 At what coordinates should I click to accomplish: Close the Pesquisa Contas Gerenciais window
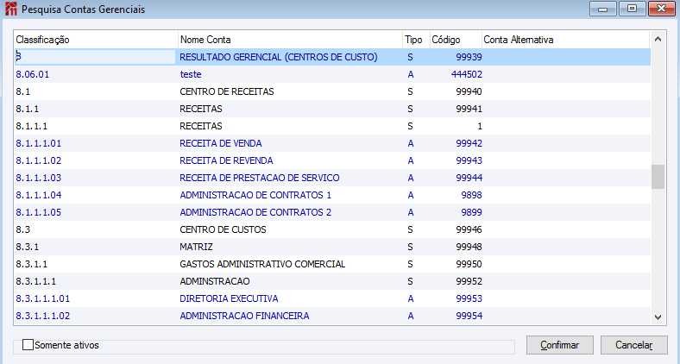(661, 9)
